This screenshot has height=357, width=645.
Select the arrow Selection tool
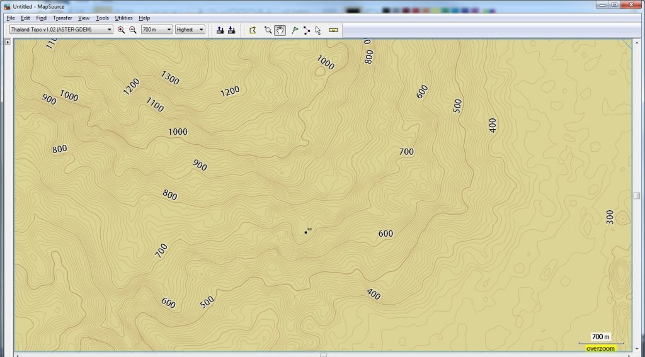(318, 30)
